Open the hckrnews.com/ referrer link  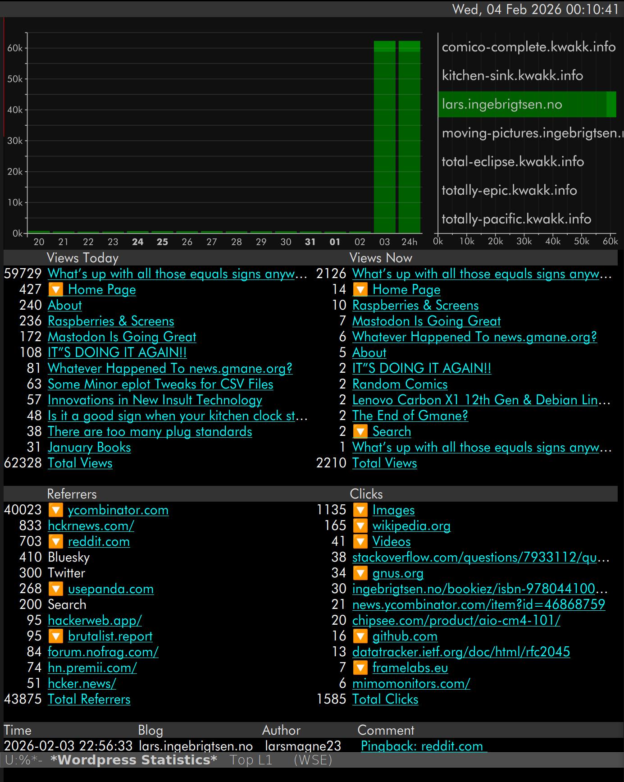coord(91,526)
